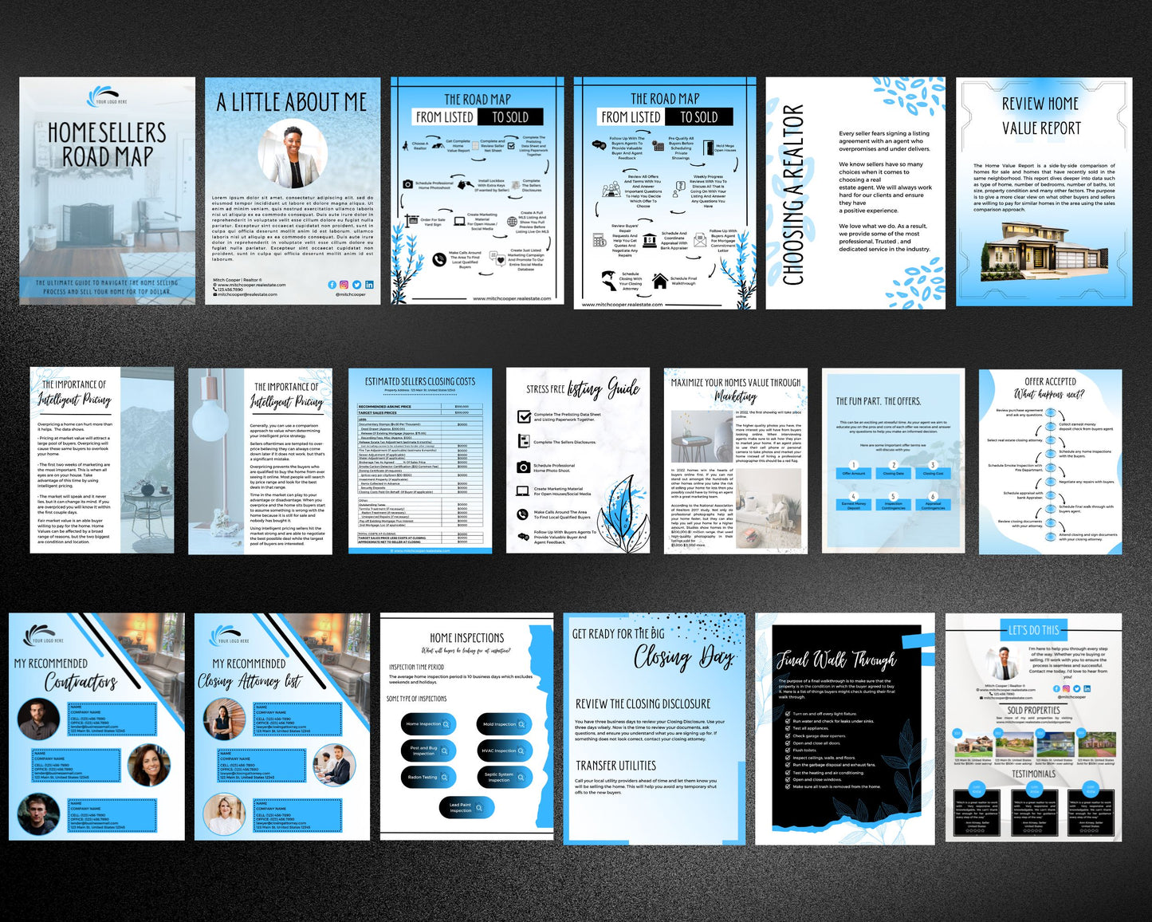This screenshot has height=922, width=1152.
Task: Check 'Turn on and off every light fixture'
Action: pos(787,714)
